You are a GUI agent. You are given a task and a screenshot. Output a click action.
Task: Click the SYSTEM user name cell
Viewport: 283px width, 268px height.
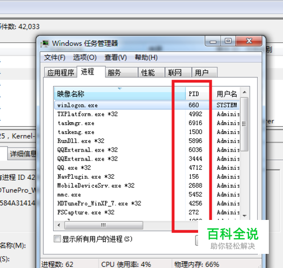point(226,105)
